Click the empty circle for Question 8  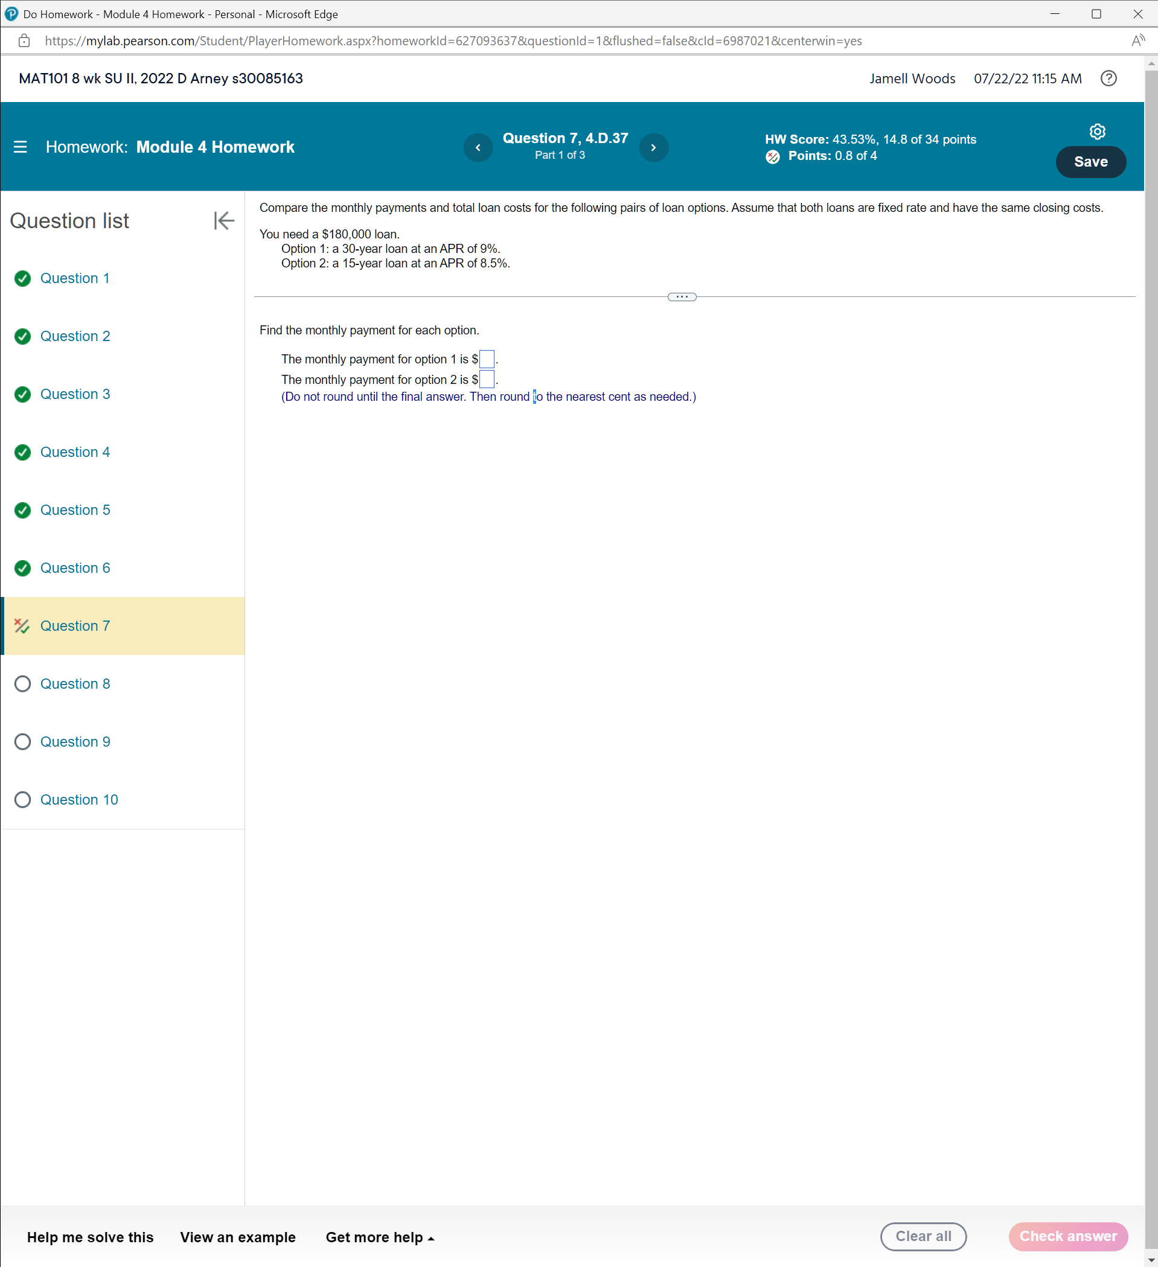tap(22, 684)
